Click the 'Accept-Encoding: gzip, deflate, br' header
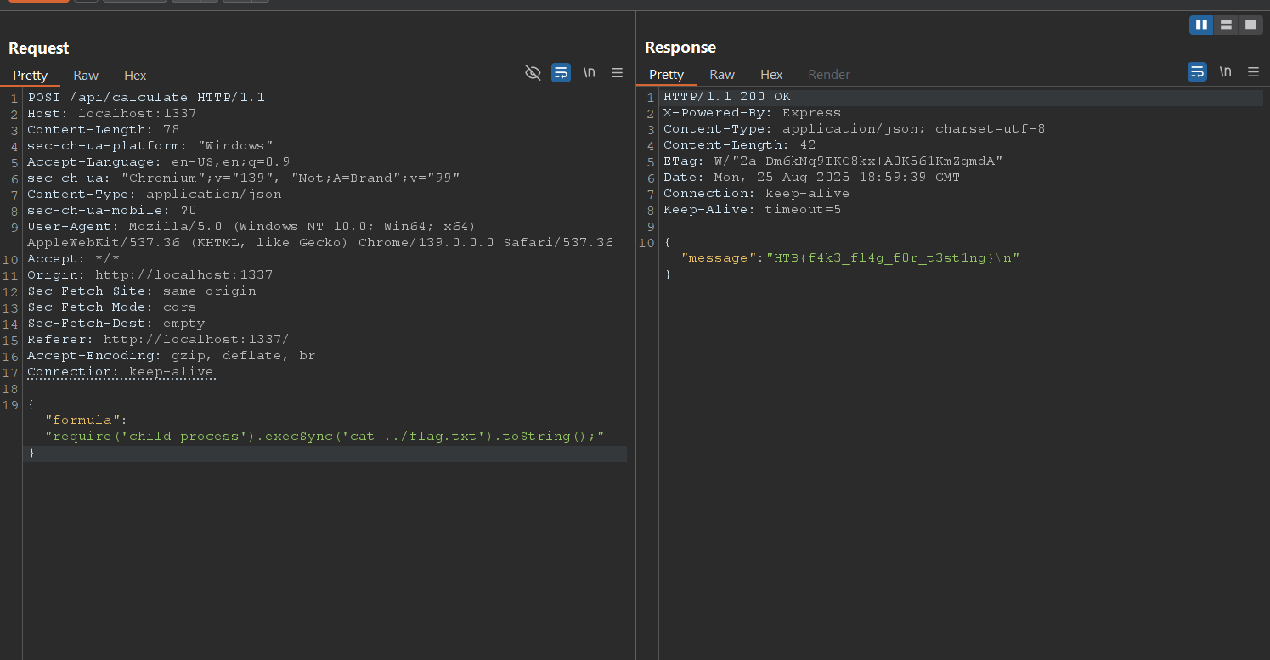 click(x=172, y=356)
